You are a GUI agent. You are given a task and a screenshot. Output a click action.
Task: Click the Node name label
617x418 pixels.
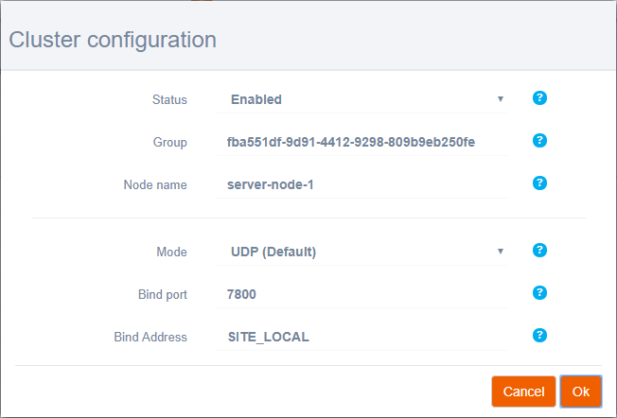coord(155,184)
